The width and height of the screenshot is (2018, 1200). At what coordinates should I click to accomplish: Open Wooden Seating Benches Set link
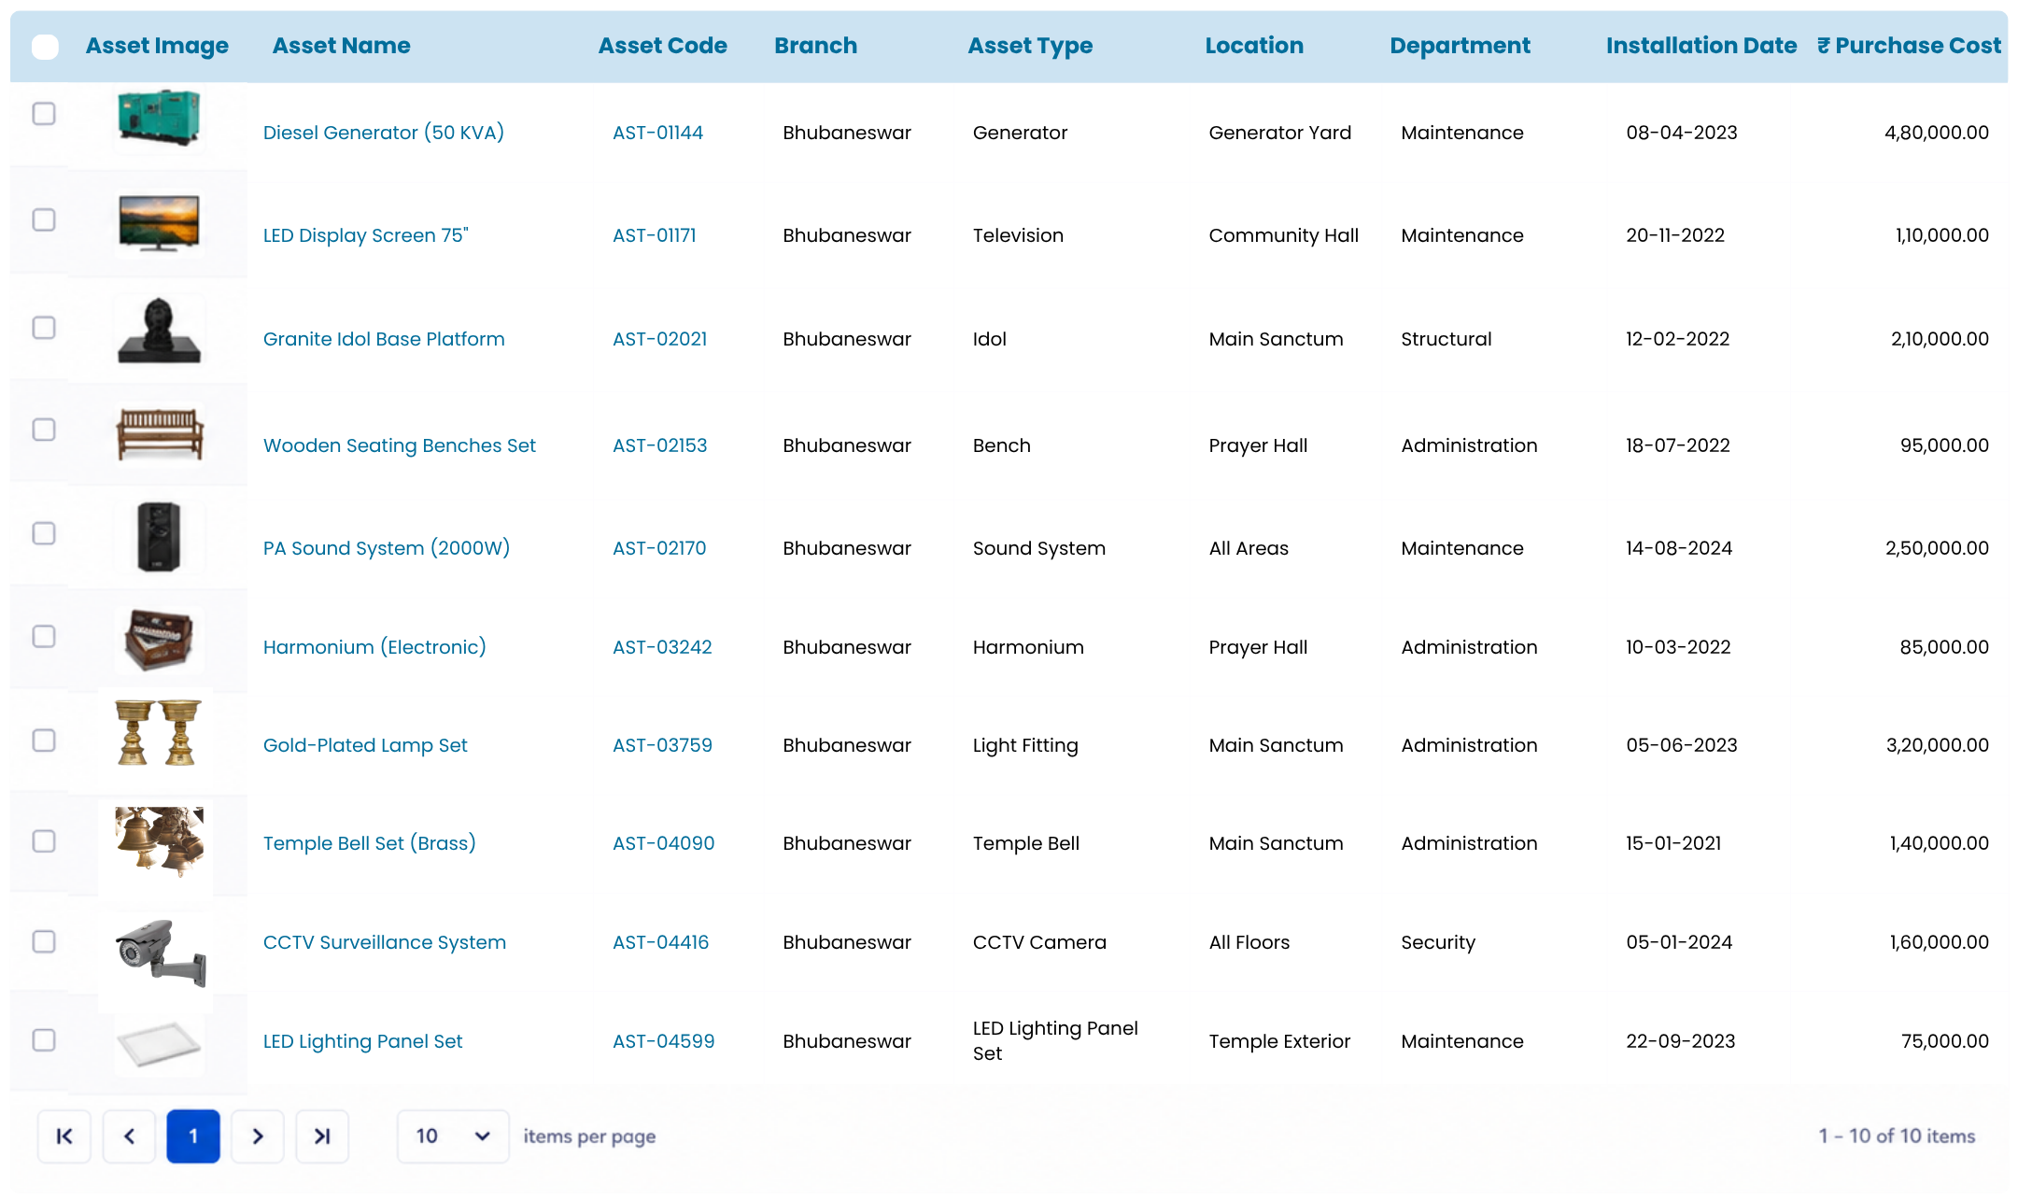[x=400, y=445]
